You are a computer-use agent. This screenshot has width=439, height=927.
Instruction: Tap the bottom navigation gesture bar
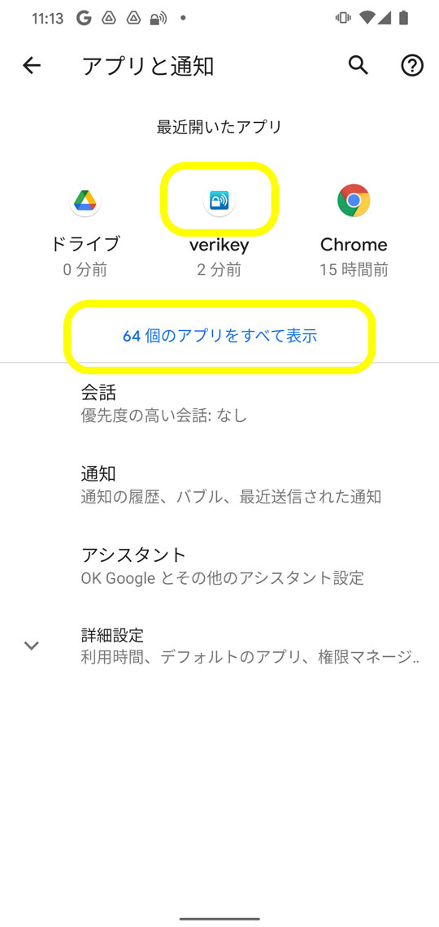point(219,919)
